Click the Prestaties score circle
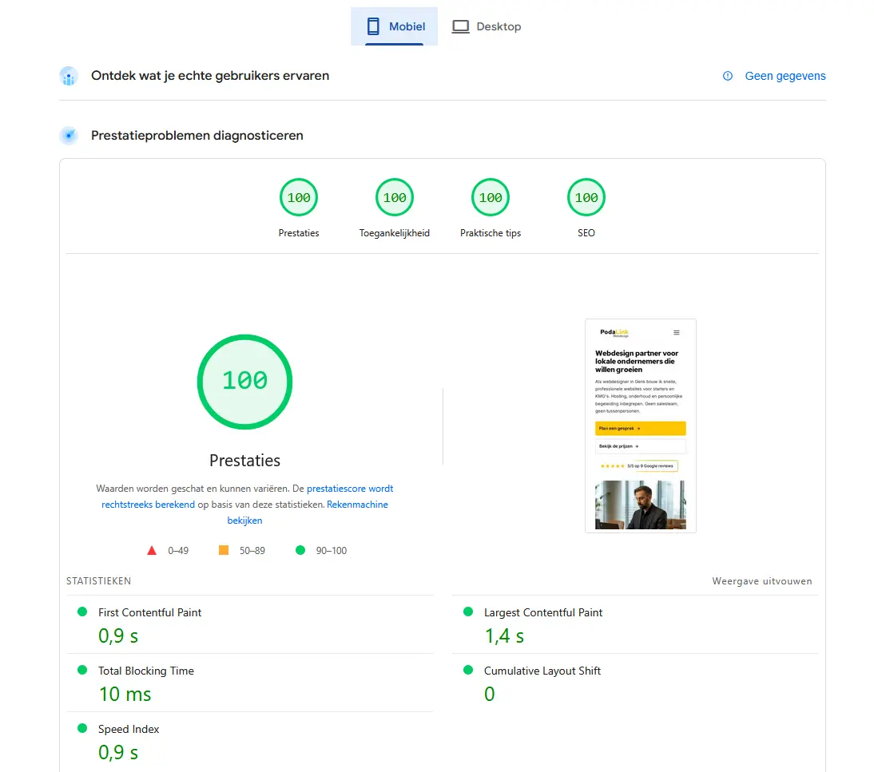 click(x=298, y=197)
